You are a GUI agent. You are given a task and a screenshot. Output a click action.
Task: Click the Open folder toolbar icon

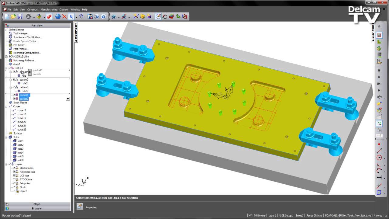click(13, 16)
